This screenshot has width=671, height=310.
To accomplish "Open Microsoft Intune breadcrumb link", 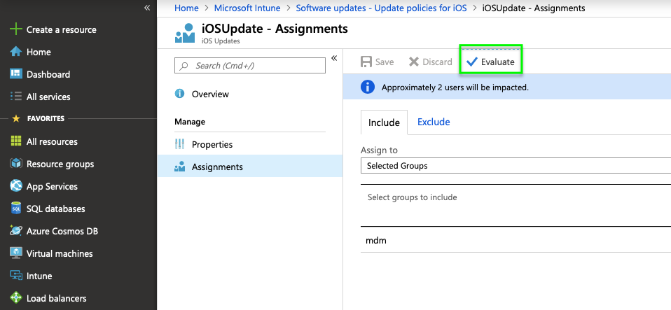I will (x=247, y=8).
